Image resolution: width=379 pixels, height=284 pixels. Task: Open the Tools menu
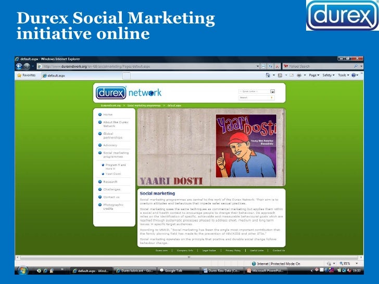point(344,75)
